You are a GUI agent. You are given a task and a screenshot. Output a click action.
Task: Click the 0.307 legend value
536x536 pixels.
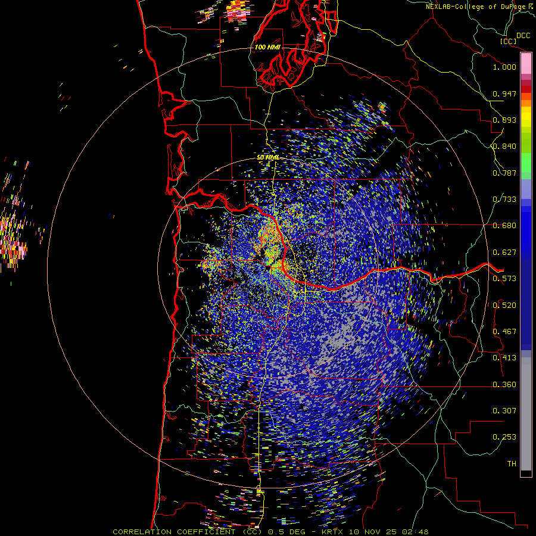[x=504, y=411]
